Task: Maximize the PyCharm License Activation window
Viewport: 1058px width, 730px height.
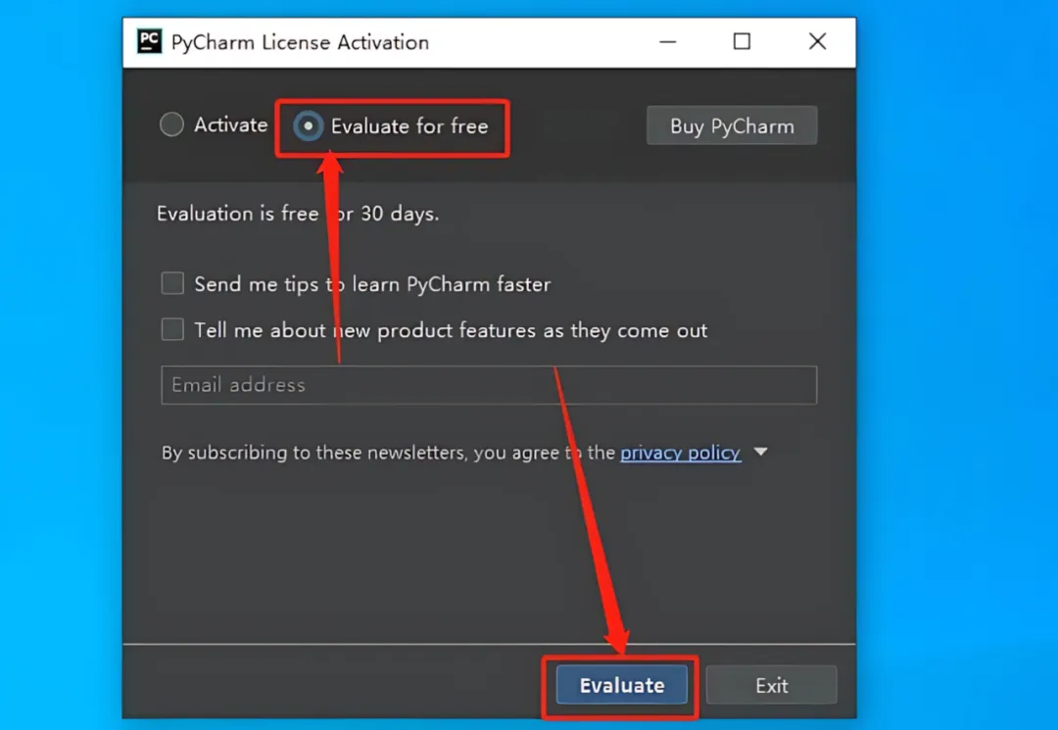Action: pos(742,41)
